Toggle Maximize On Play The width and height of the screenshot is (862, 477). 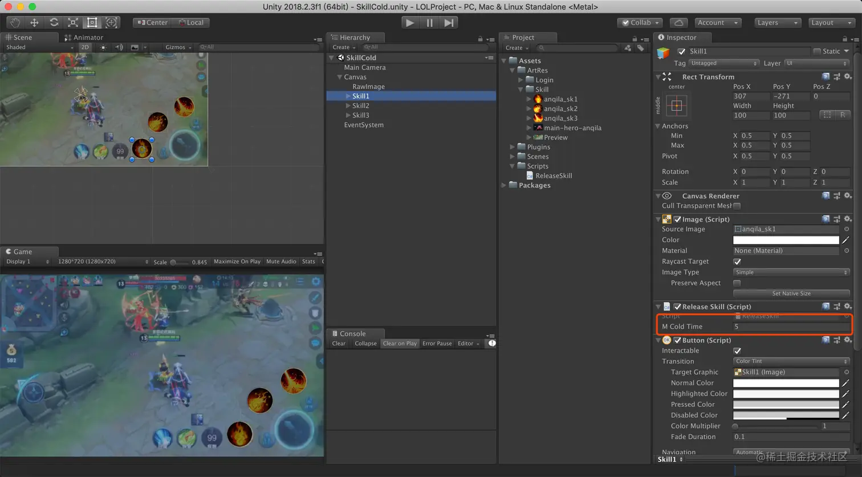tap(237, 262)
